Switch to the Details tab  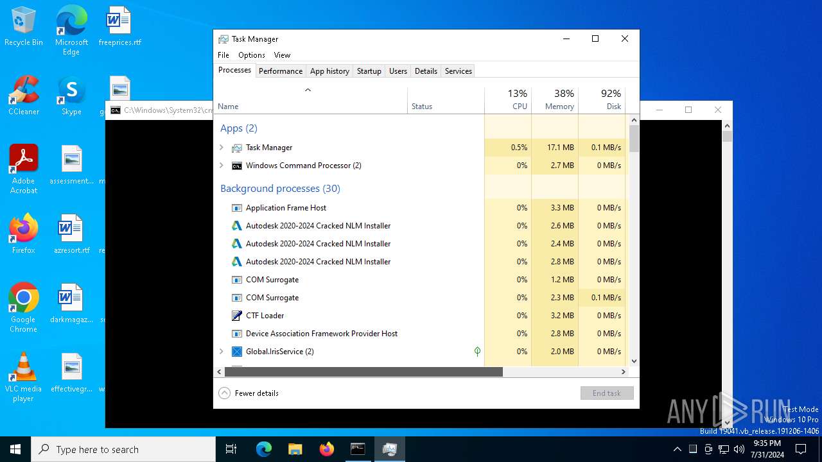pos(426,71)
